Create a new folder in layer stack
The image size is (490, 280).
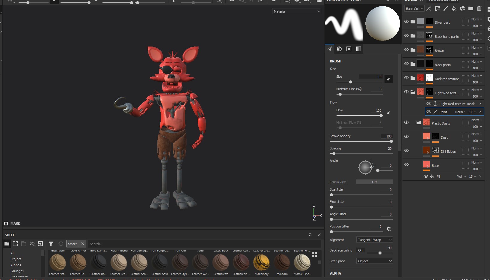click(471, 8)
